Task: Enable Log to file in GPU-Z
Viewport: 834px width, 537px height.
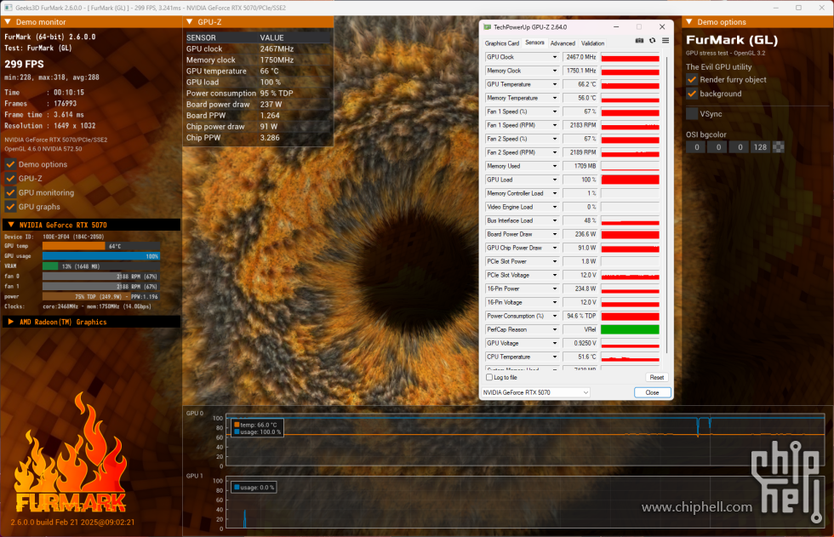Action: coord(489,378)
